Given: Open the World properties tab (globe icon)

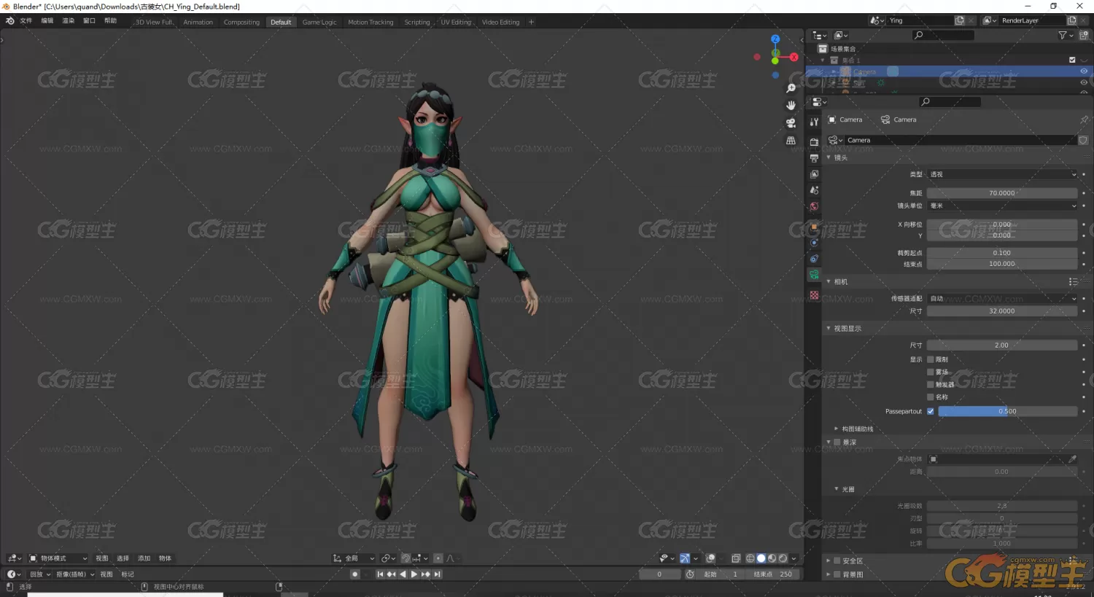Looking at the screenshot, I should (x=814, y=207).
